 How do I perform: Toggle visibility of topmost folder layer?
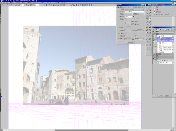[154, 36]
